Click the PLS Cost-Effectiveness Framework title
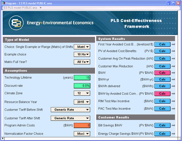The image size is (182, 141). (x=136, y=24)
